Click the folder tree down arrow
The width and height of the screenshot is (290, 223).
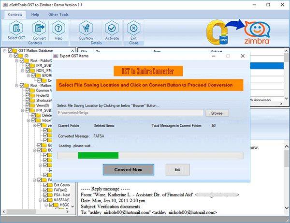click(72, 207)
